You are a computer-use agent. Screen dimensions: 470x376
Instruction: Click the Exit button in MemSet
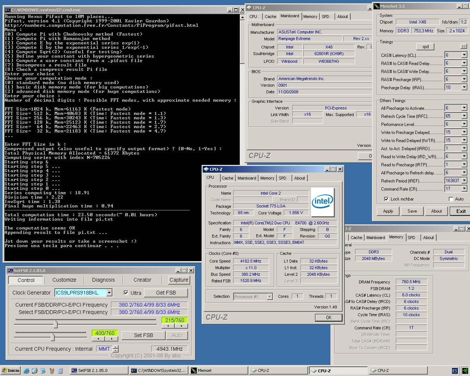[x=461, y=211]
